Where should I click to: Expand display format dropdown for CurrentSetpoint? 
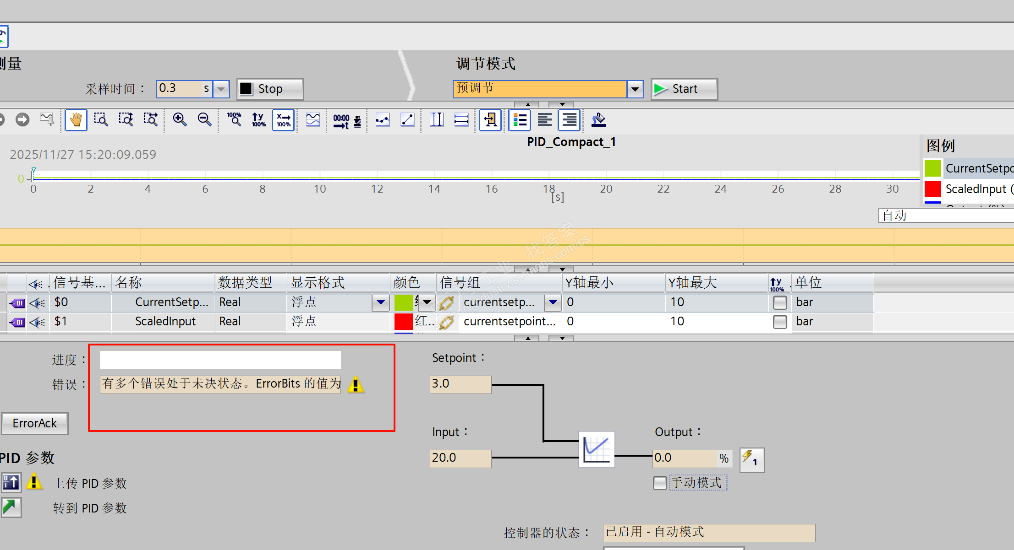pyautogui.click(x=380, y=302)
